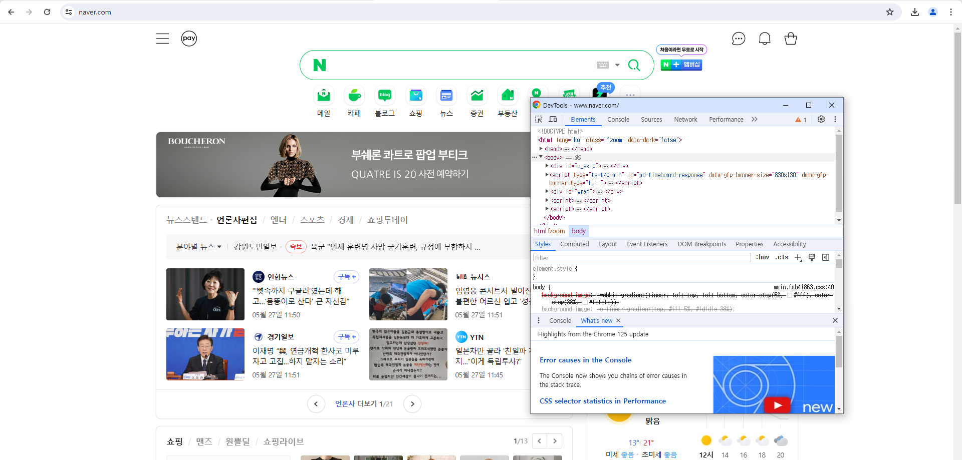
Task: Toggle the DevTools device toolbar icon
Action: (x=553, y=119)
